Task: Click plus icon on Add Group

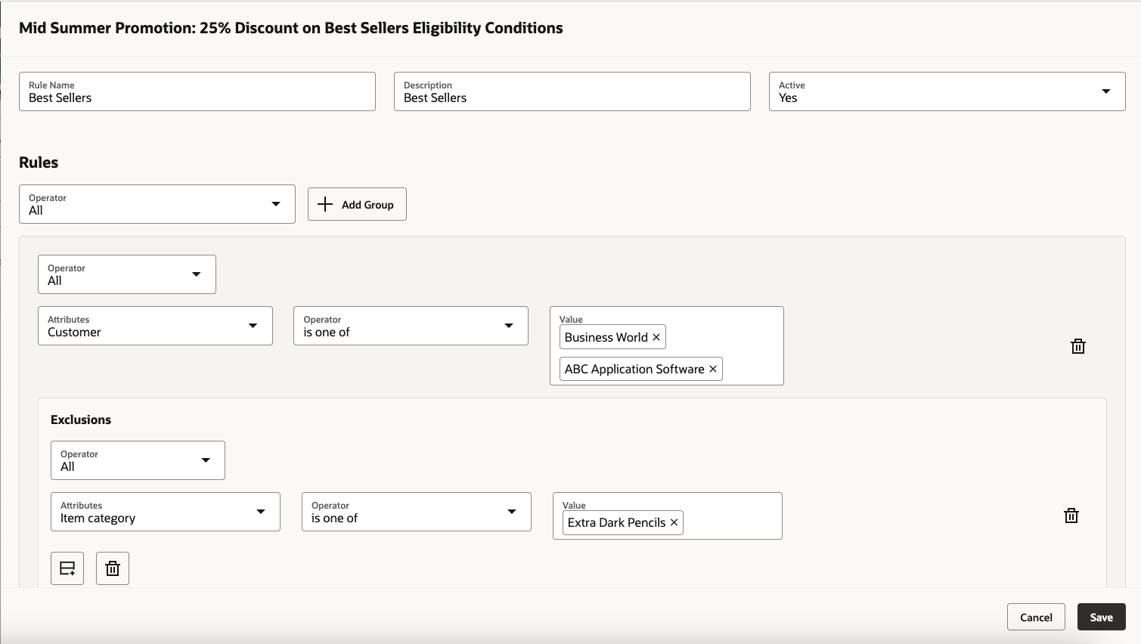Action: [x=325, y=204]
